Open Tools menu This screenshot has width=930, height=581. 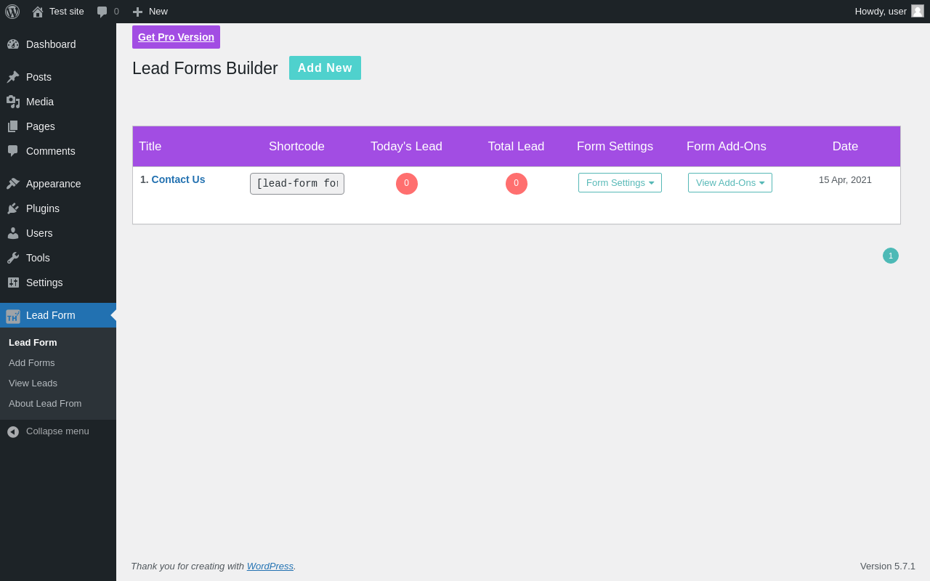coord(58,258)
